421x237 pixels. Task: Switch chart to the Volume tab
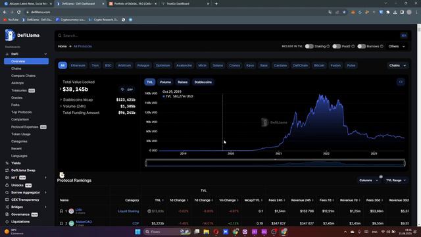(x=165, y=82)
